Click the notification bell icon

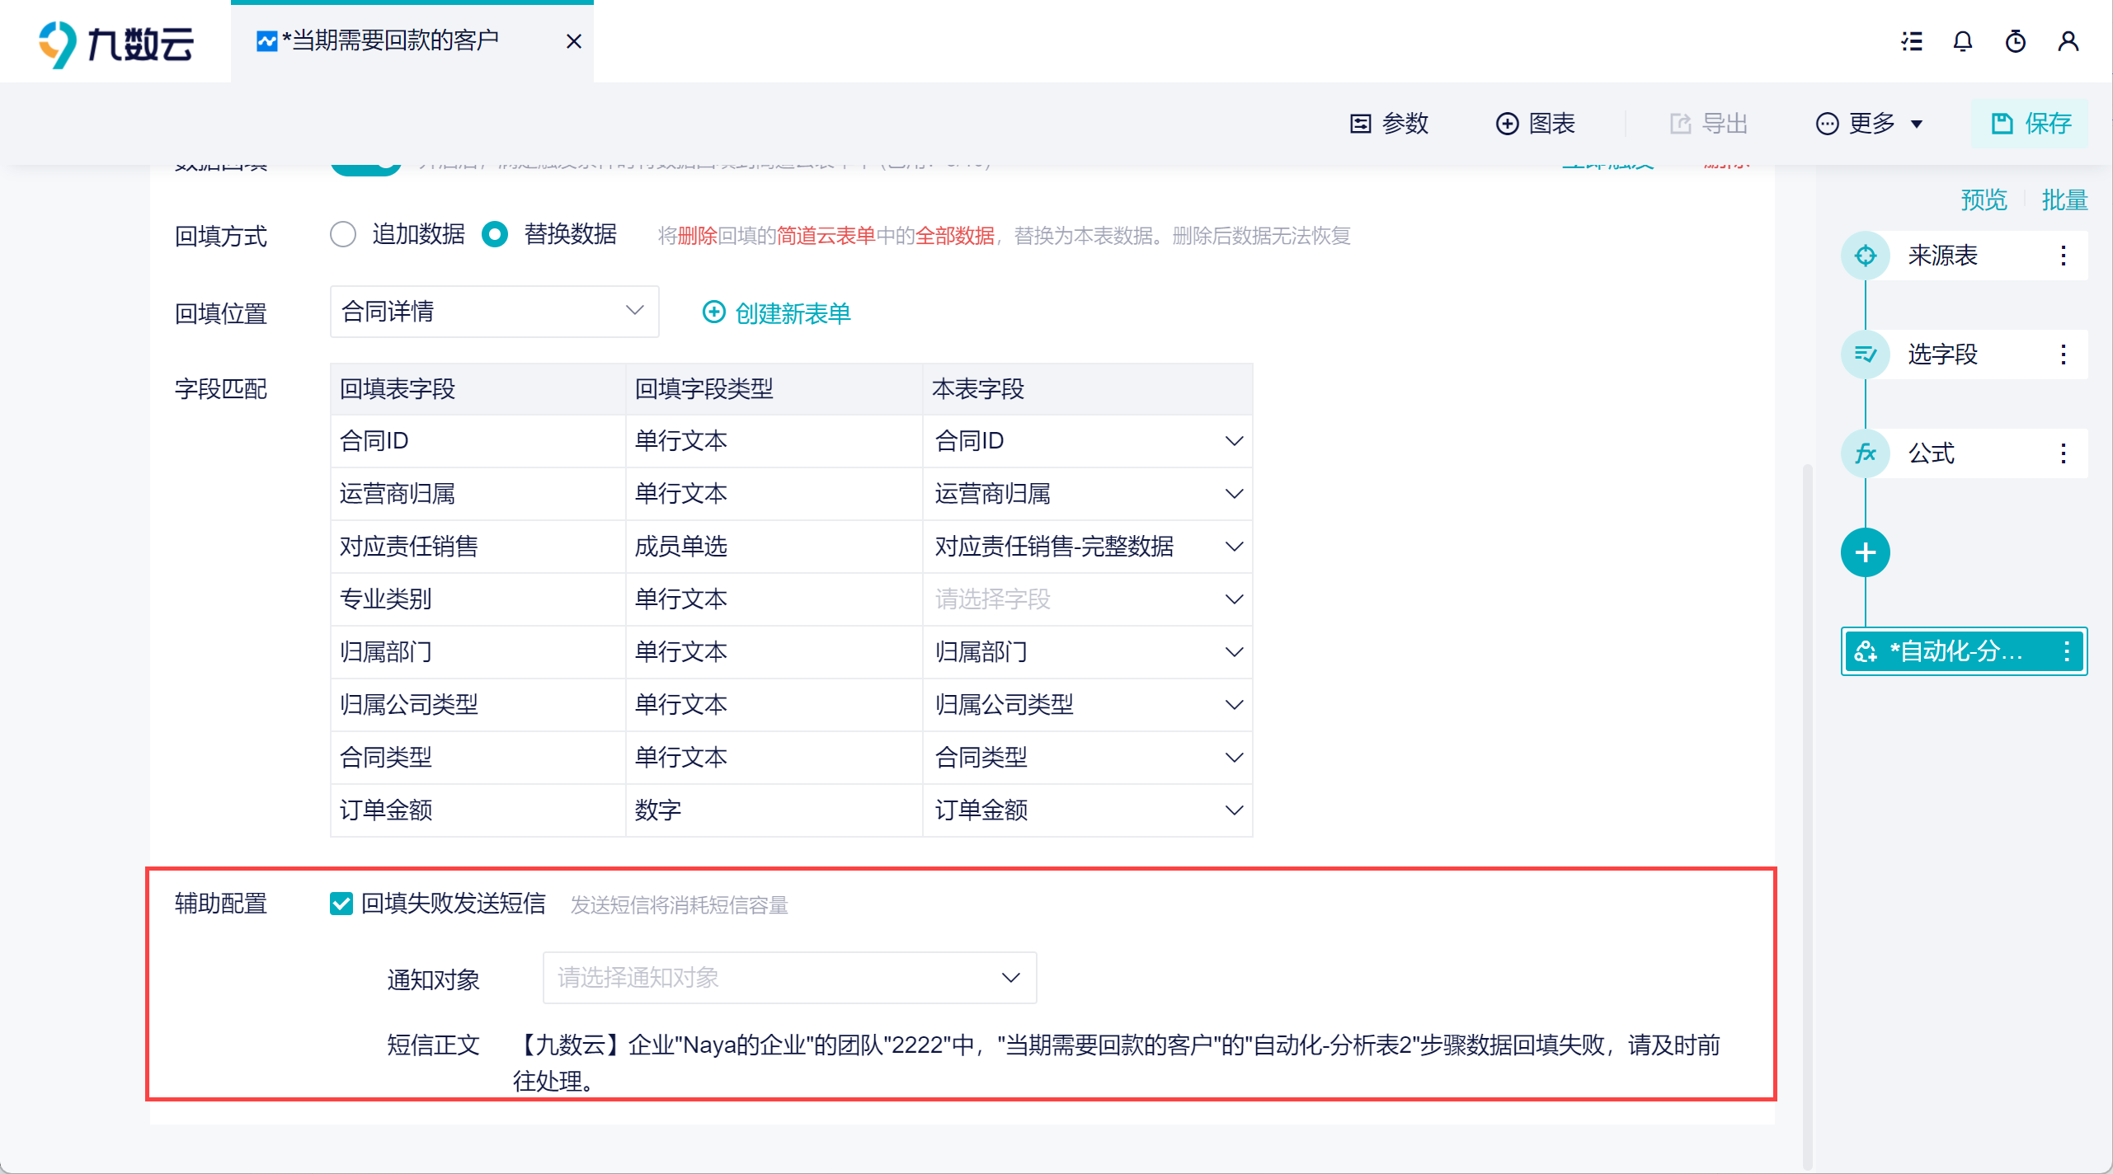click(x=1962, y=41)
